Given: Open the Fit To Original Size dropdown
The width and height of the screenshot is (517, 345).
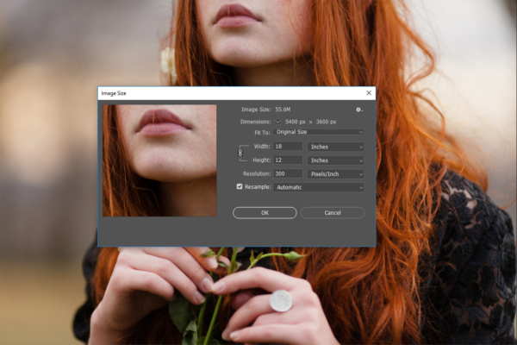Looking at the screenshot, I should tap(319, 132).
